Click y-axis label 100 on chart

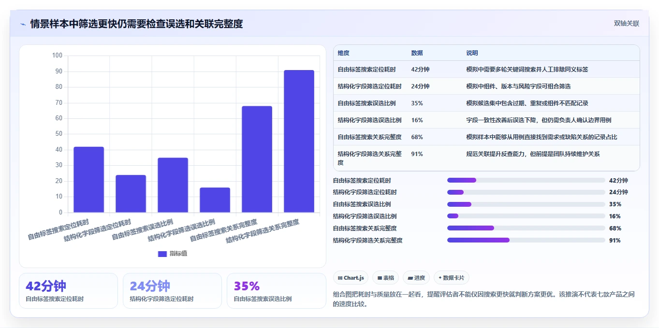[57, 56]
